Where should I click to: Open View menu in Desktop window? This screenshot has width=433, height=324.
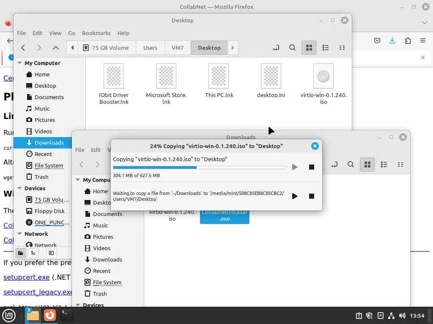pos(55,33)
